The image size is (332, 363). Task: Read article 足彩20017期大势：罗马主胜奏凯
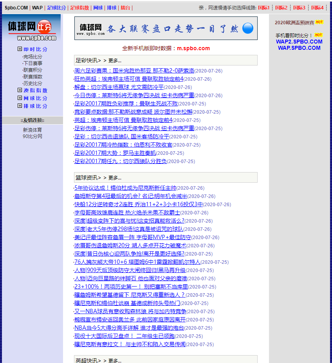click(115, 153)
